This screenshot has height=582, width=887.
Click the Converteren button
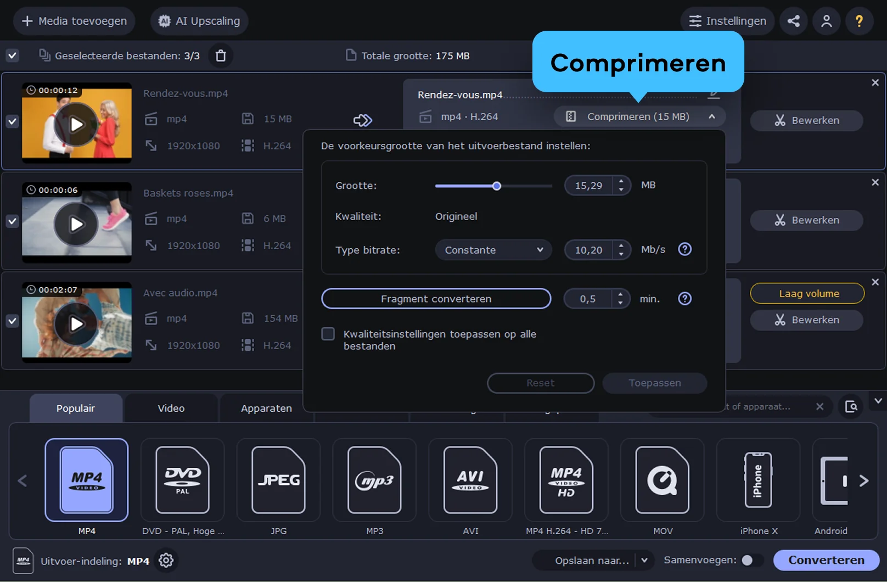[x=826, y=560]
